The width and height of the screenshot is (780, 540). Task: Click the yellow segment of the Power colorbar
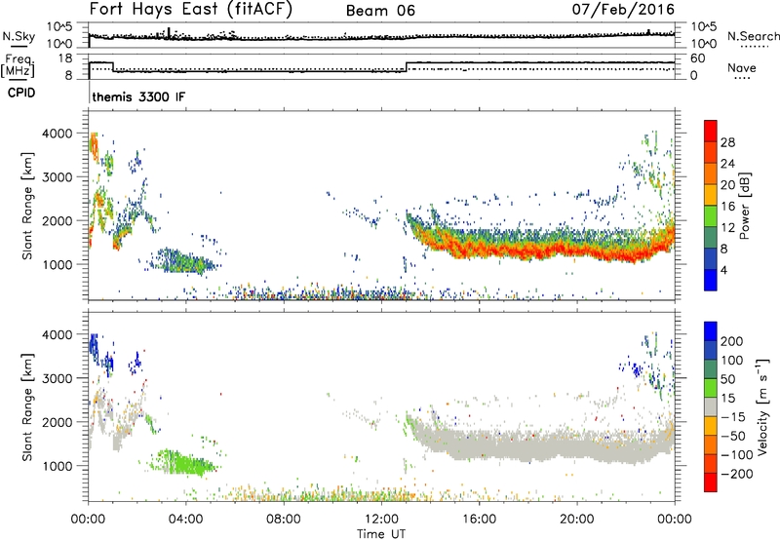tap(711, 195)
